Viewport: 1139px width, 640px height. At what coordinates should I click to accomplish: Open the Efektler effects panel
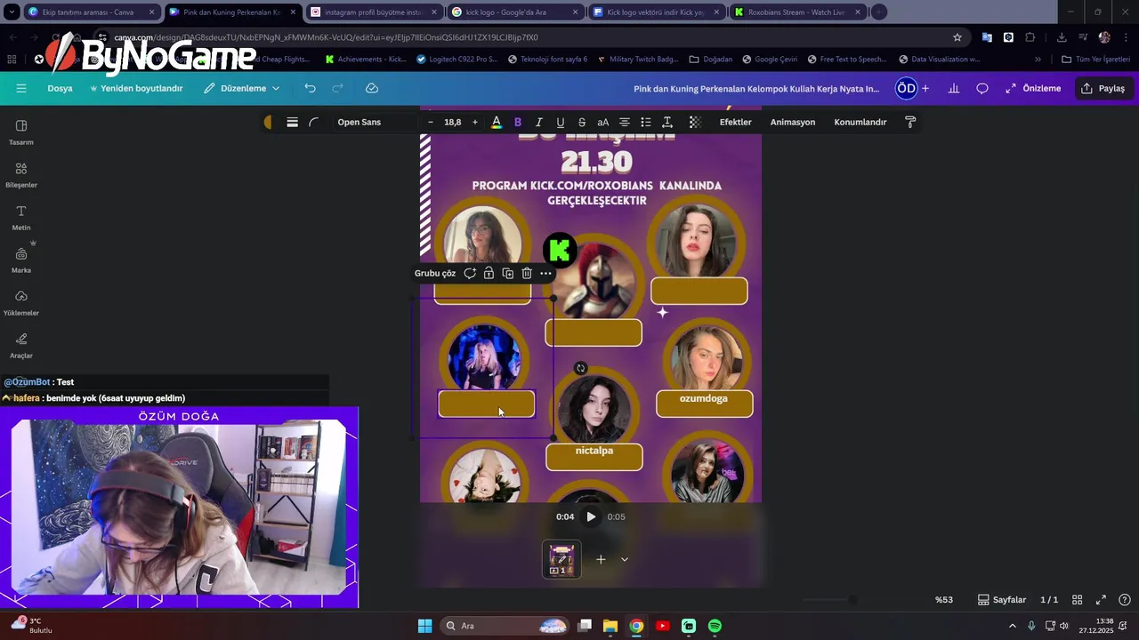[735, 122]
